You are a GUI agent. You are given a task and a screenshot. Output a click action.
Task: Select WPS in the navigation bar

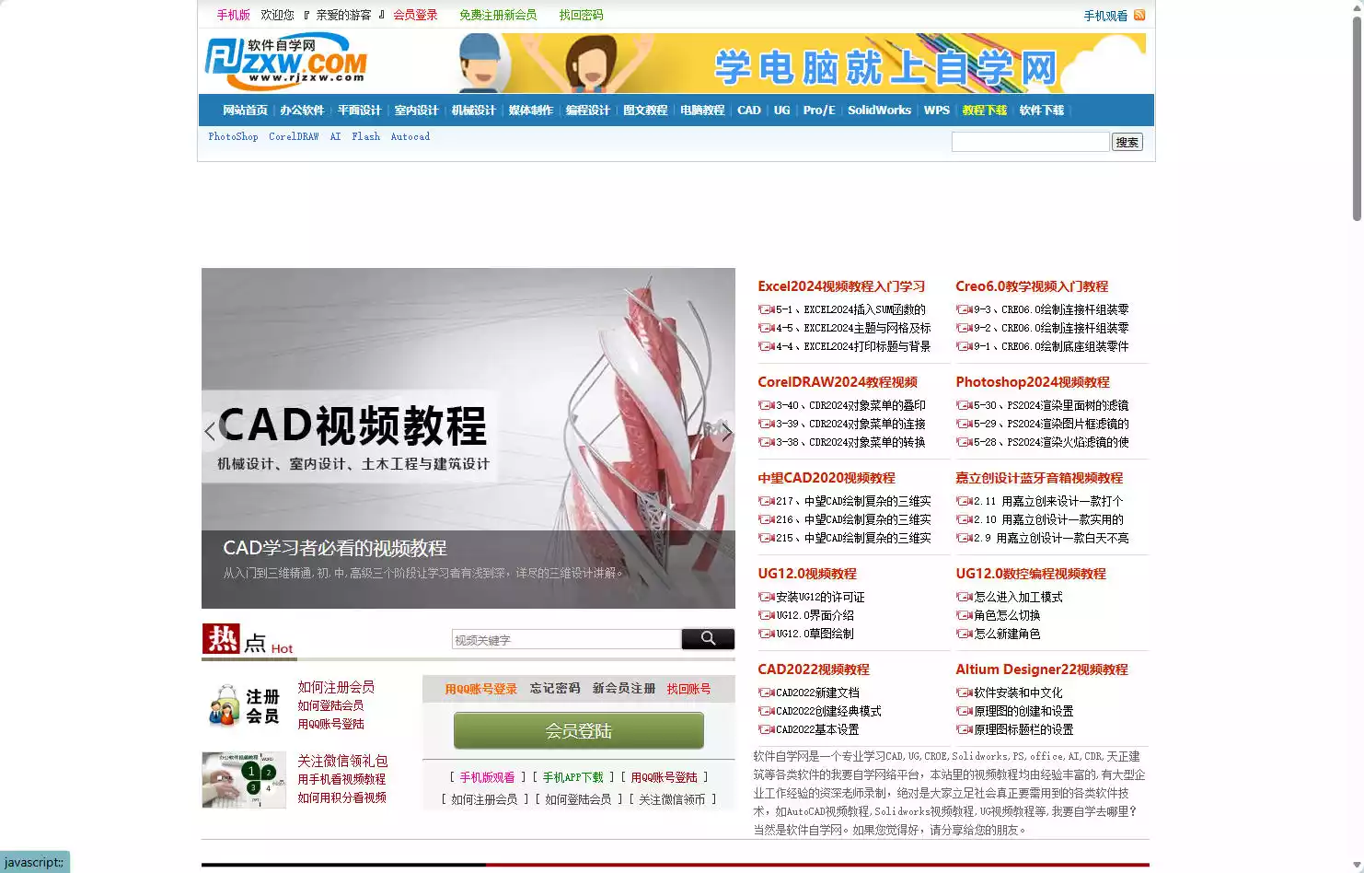(937, 110)
